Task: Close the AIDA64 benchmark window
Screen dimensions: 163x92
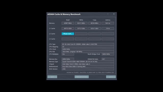Action: point(114,14)
